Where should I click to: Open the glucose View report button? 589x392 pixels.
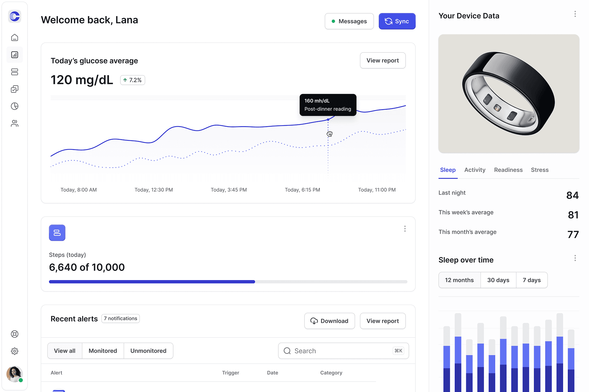point(383,61)
